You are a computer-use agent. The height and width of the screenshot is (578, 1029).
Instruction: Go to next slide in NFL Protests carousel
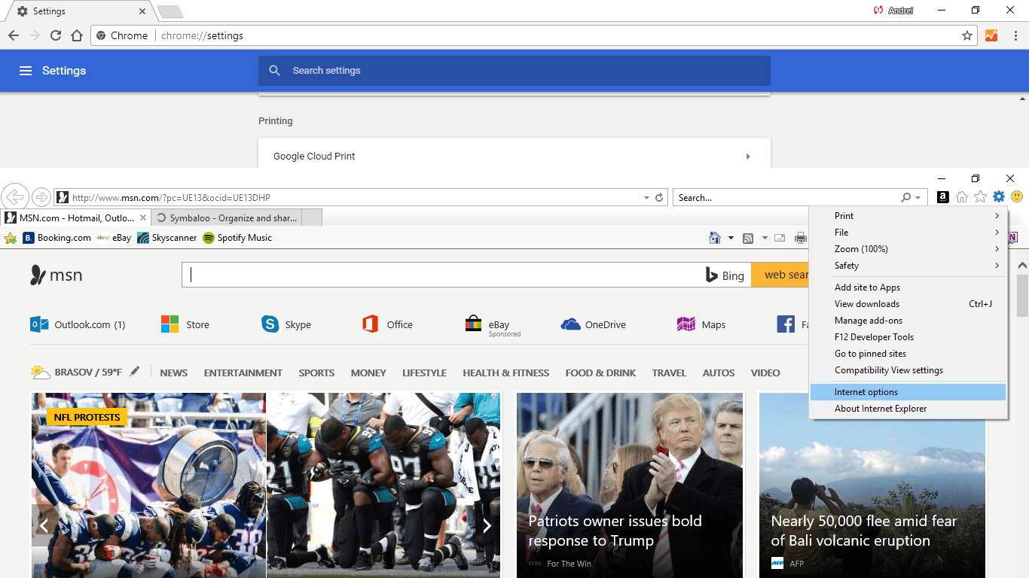coord(487,525)
